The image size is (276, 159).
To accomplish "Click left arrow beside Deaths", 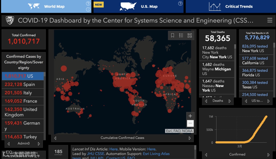I will [x=206, y=101].
